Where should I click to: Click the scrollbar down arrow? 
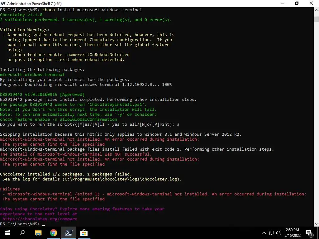coord(317,224)
